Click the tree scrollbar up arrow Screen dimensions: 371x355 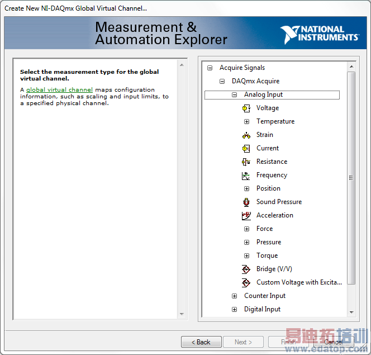pos(351,67)
